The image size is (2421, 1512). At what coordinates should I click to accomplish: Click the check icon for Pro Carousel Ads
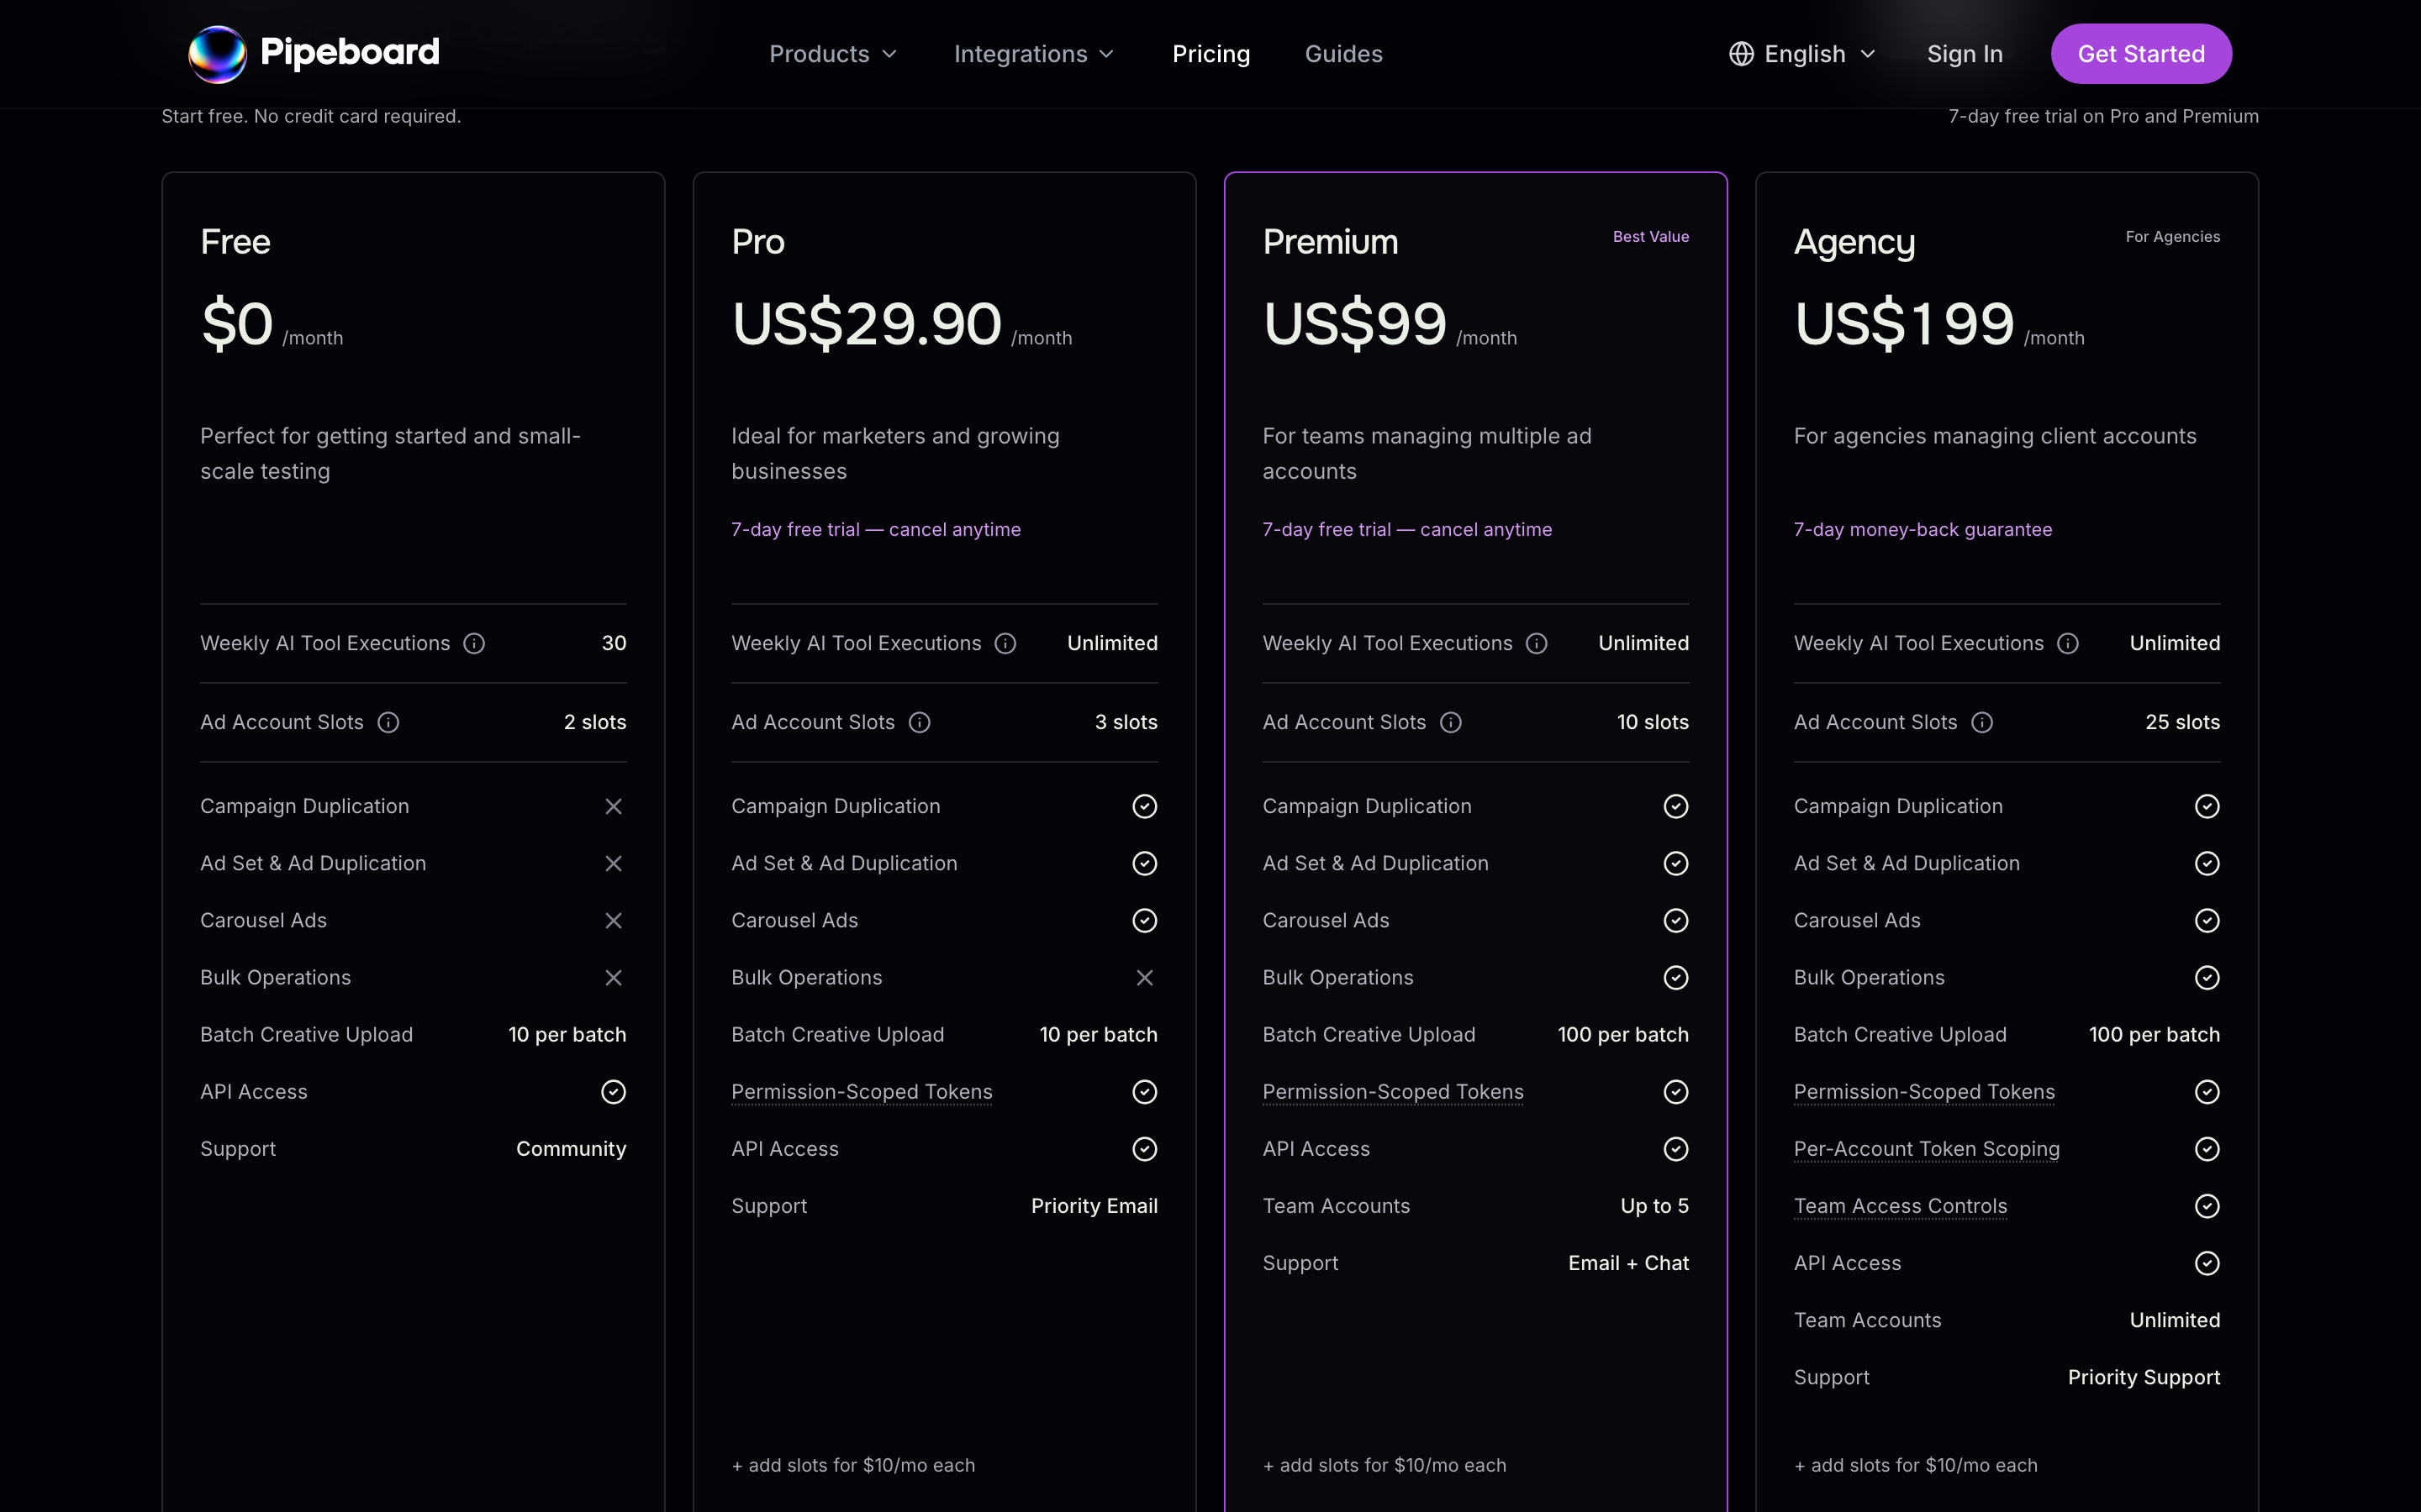point(1144,920)
